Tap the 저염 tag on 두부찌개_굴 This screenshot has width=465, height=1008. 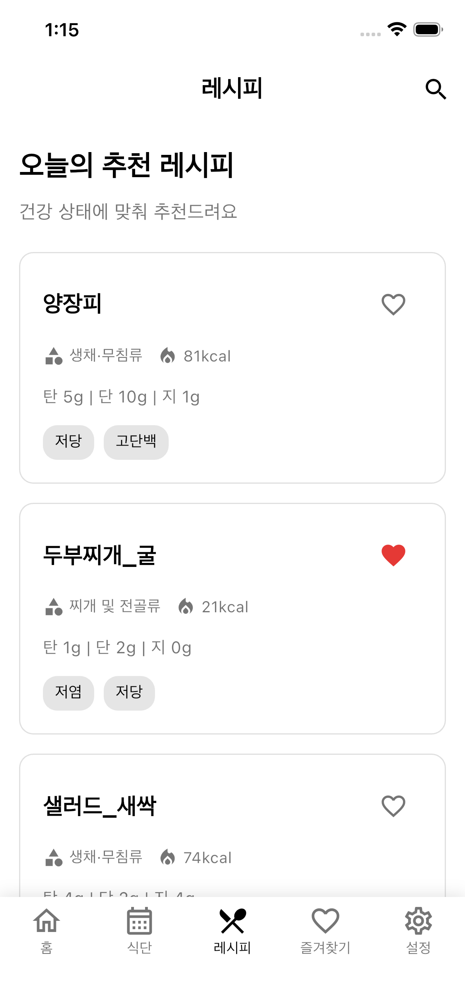[x=68, y=693]
